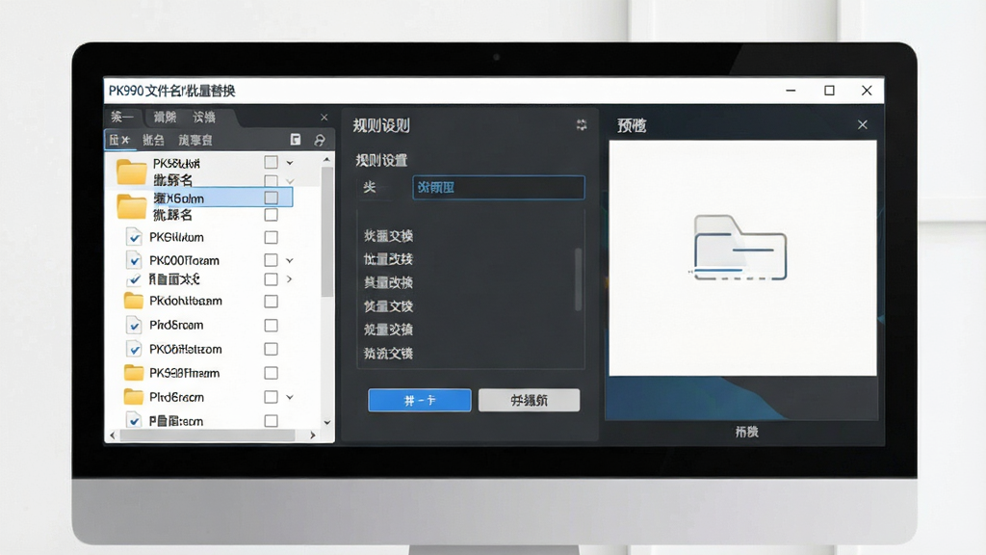Select the middle sub-tab of file panel

(x=153, y=140)
